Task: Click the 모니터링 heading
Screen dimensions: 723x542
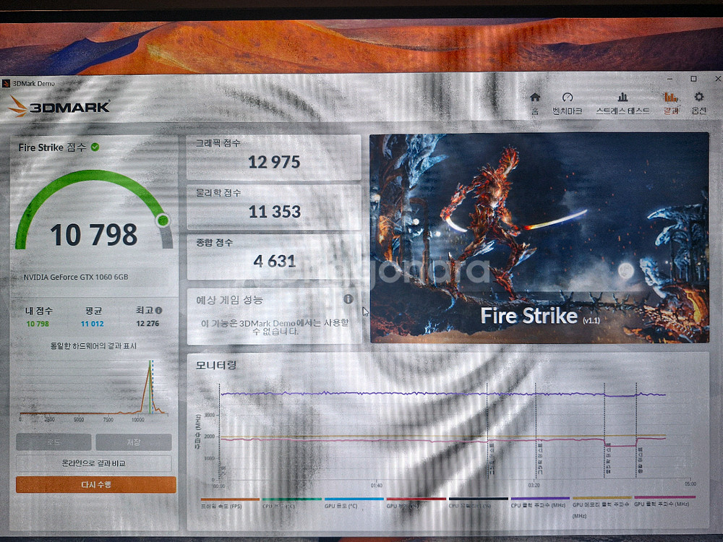Action: click(215, 366)
